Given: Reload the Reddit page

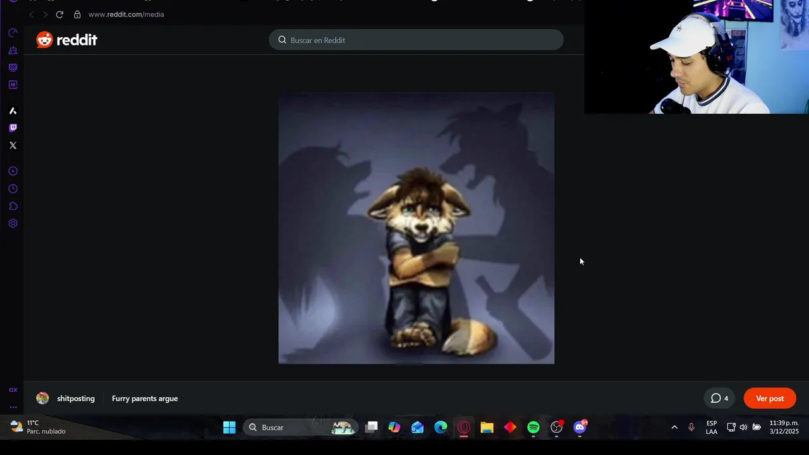Looking at the screenshot, I should 59,15.
